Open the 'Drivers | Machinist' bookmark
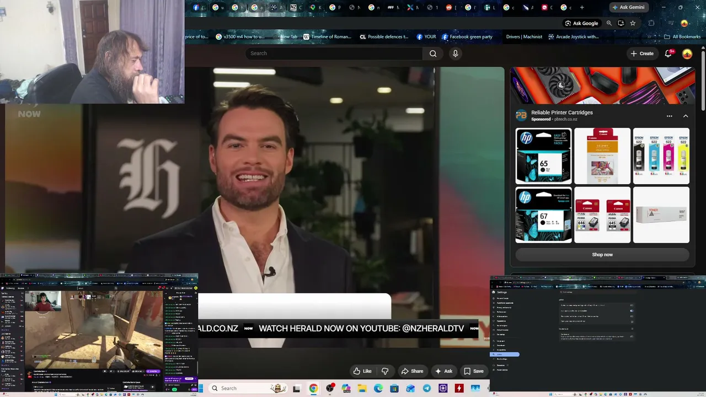Screen dimensions: 706x397 click(524, 37)
